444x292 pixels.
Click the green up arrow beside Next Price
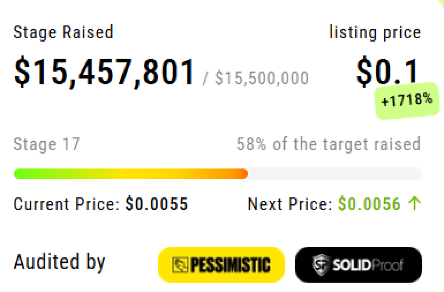click(x=415, y=203)
